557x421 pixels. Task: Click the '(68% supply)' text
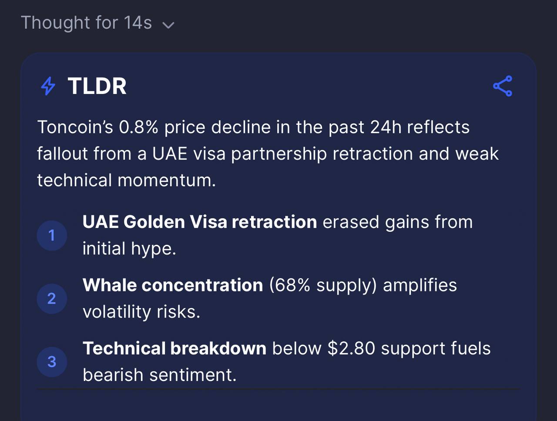323,285
